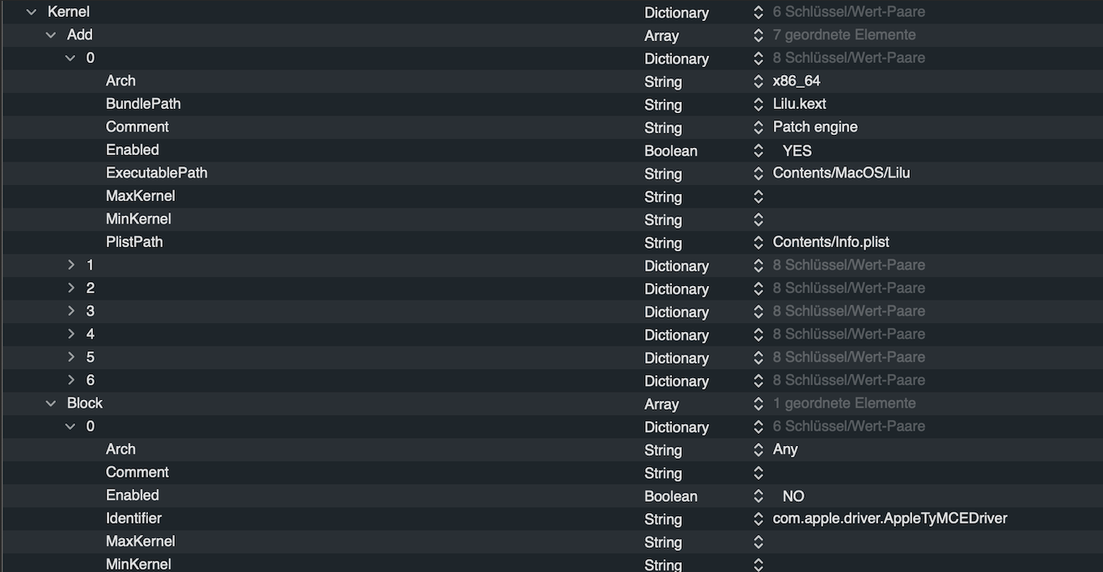Expand item 6 under Add
1103x572 pixels.
(71, 380)
